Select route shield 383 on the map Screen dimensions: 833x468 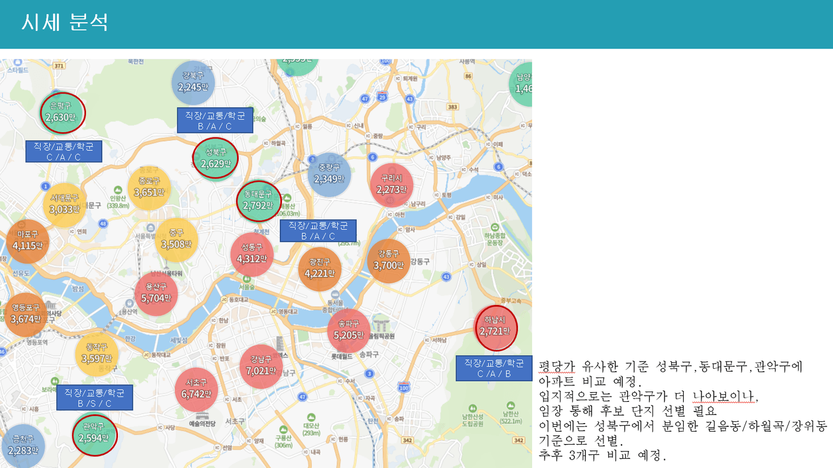[x=452, y=107]
